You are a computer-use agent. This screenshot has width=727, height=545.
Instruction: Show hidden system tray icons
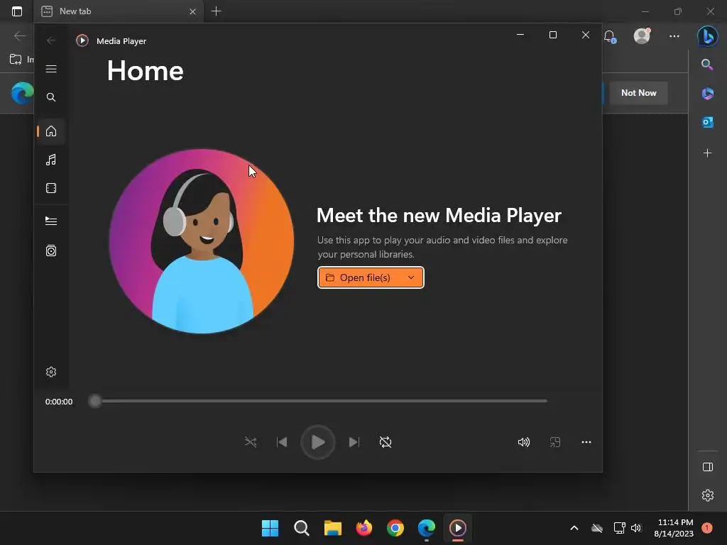(574, 528)
